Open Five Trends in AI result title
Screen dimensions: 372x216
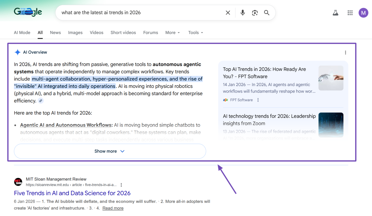coord(72,193)
